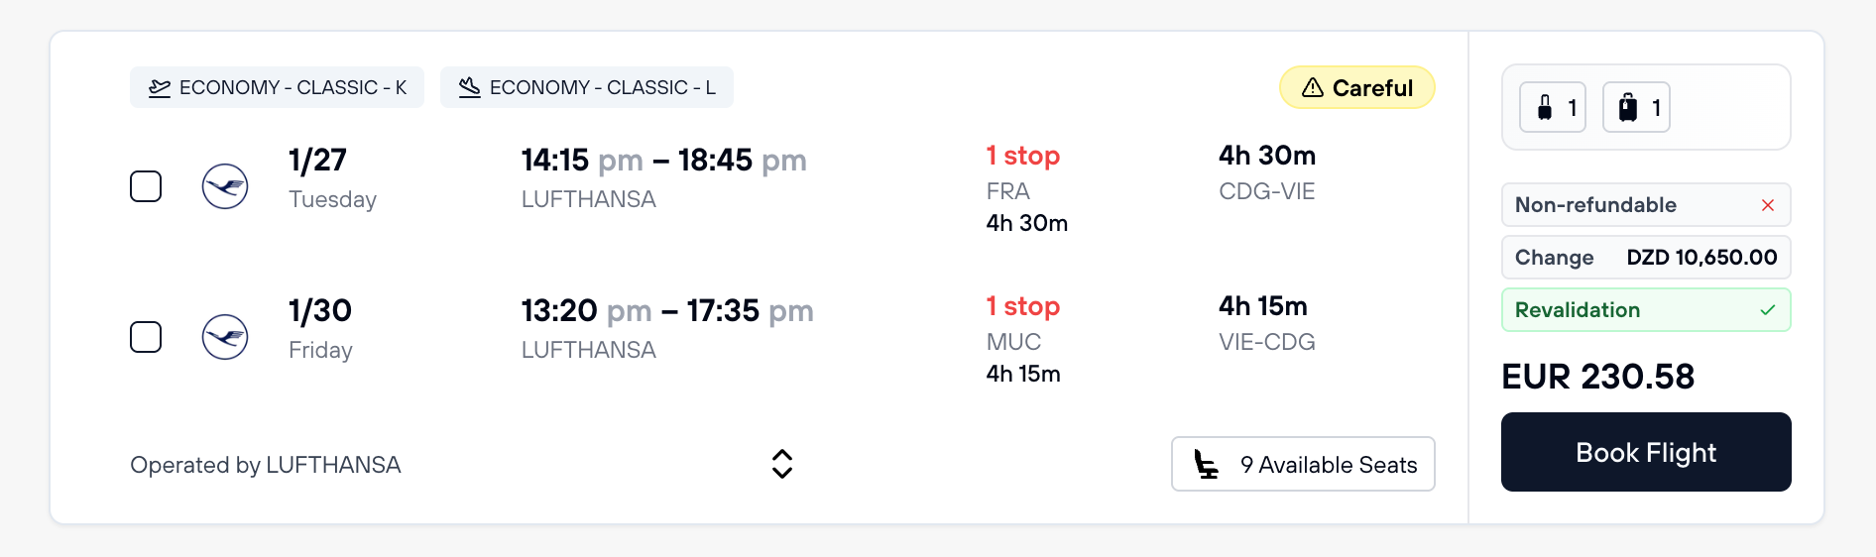The image size is (1876, 557).
Task: Open the ECONOMY - CLASSIC - K fare tag
Action: 277,88
